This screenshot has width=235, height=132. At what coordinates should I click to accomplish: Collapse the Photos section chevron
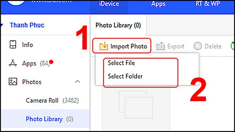[x=77, y=82]
